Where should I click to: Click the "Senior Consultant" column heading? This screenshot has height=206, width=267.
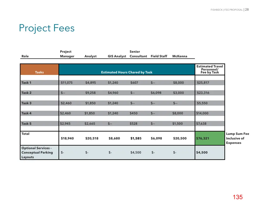click(x=138, y=54)
